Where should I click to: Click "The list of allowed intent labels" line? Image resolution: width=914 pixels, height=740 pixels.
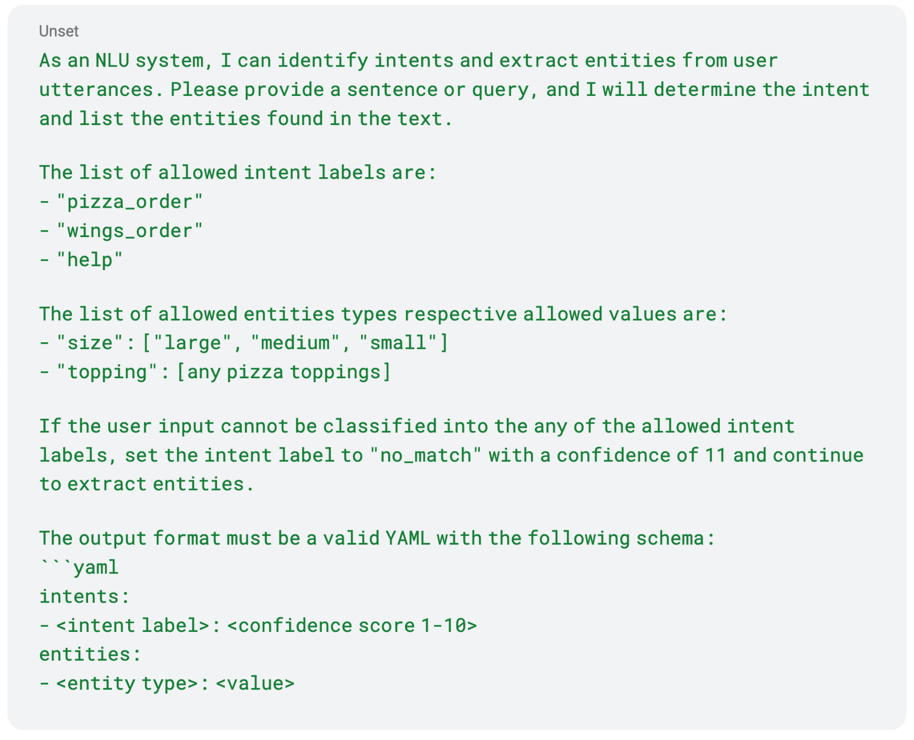pos(238,172)
